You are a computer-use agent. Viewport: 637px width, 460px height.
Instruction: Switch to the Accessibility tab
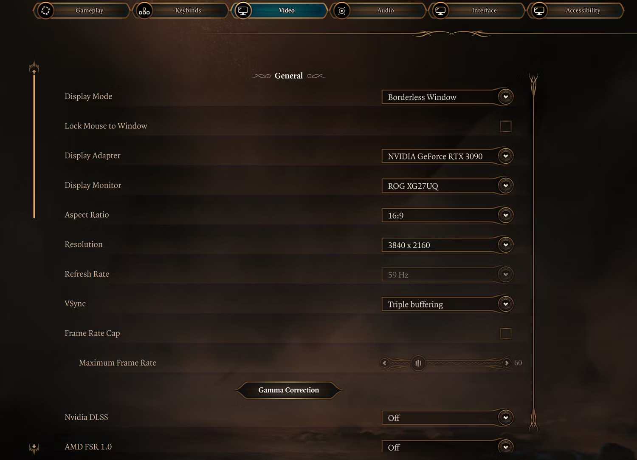[575, 10]
